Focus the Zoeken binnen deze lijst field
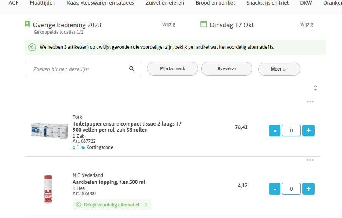The height and width of the screenshot is (218, 342). tap(83, 69)
